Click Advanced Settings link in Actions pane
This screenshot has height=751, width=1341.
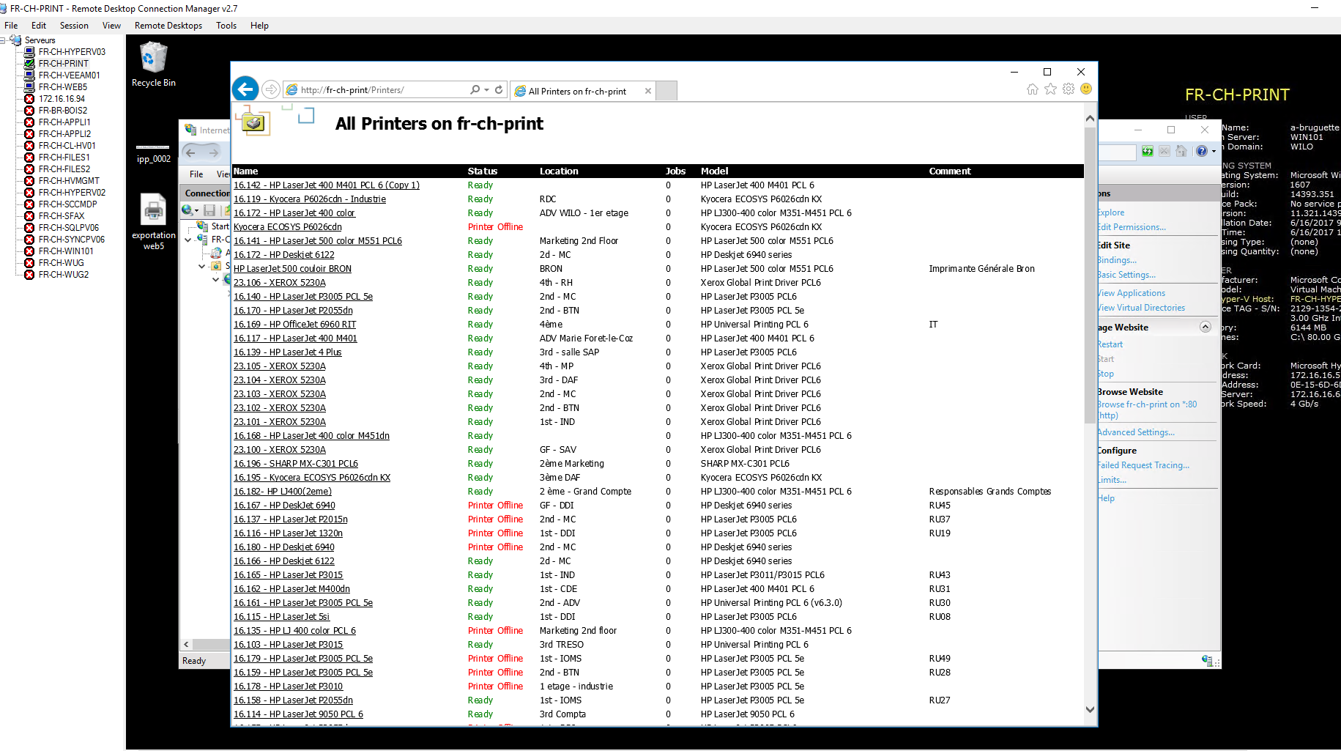click(x=1135, y=432)
